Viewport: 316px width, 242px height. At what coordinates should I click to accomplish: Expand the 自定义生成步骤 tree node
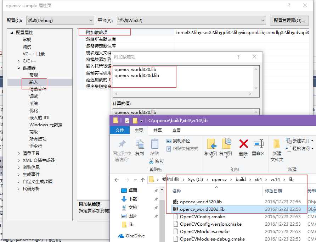pos(18,182)
